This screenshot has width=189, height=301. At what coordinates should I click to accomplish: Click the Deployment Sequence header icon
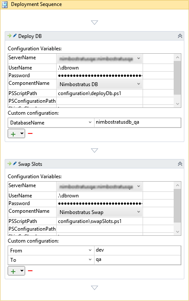(x=5, y=4)
